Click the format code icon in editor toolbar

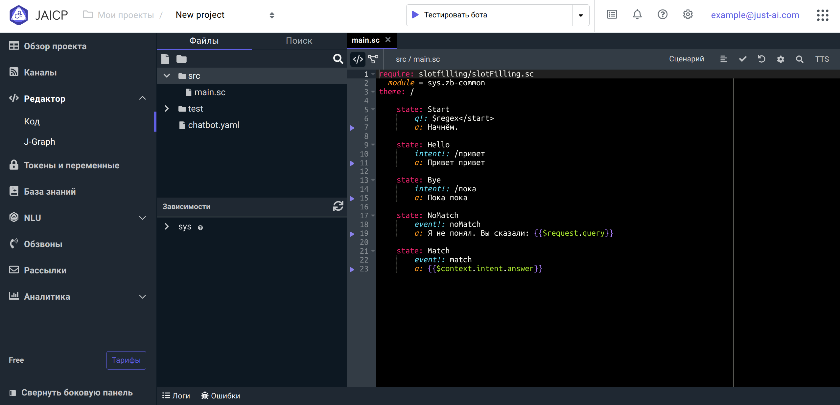(x=724, y=59)
